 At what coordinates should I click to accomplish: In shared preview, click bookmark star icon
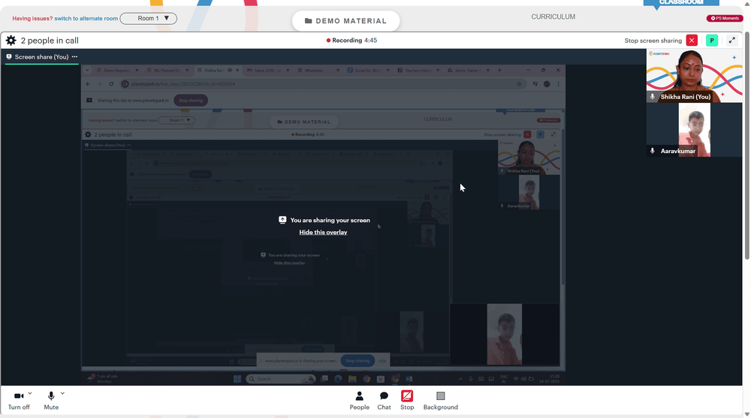coord(519,84)
